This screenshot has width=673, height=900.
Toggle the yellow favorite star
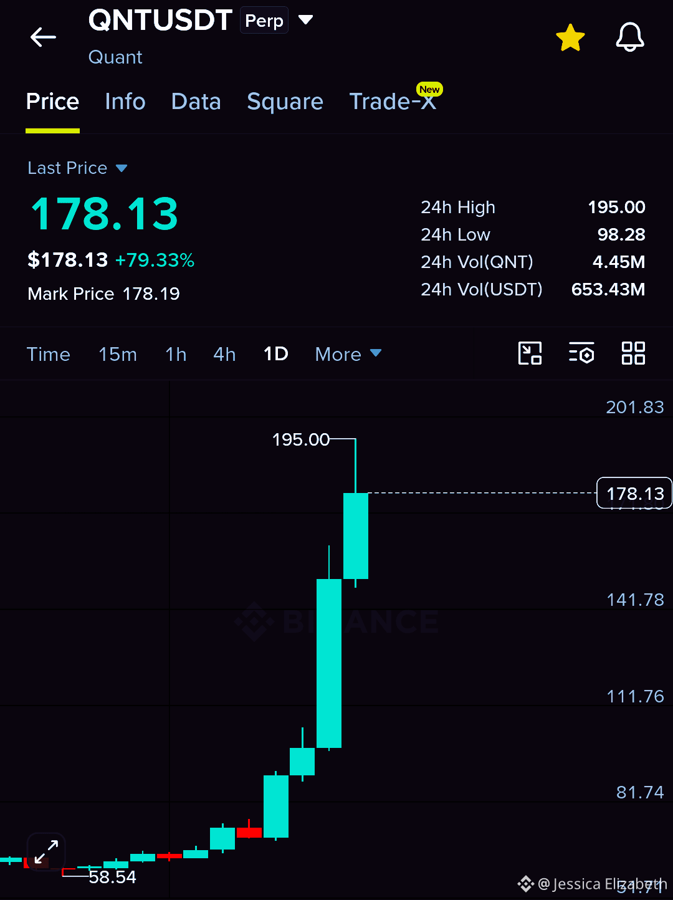(x=570, y=38)
